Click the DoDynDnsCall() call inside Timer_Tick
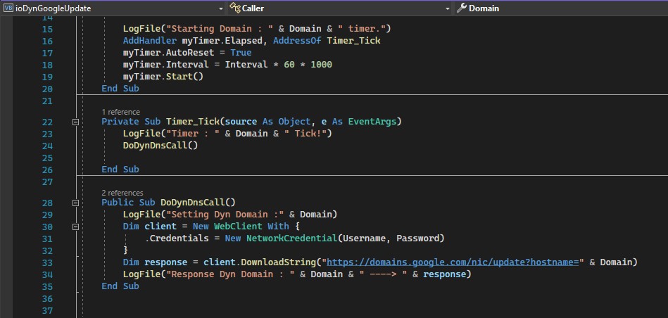The width and height of the screenshot is (668, 318). tap(160, 146)
